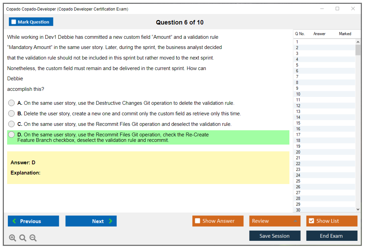Enable the Show Answer checkbox

(197, 221)
